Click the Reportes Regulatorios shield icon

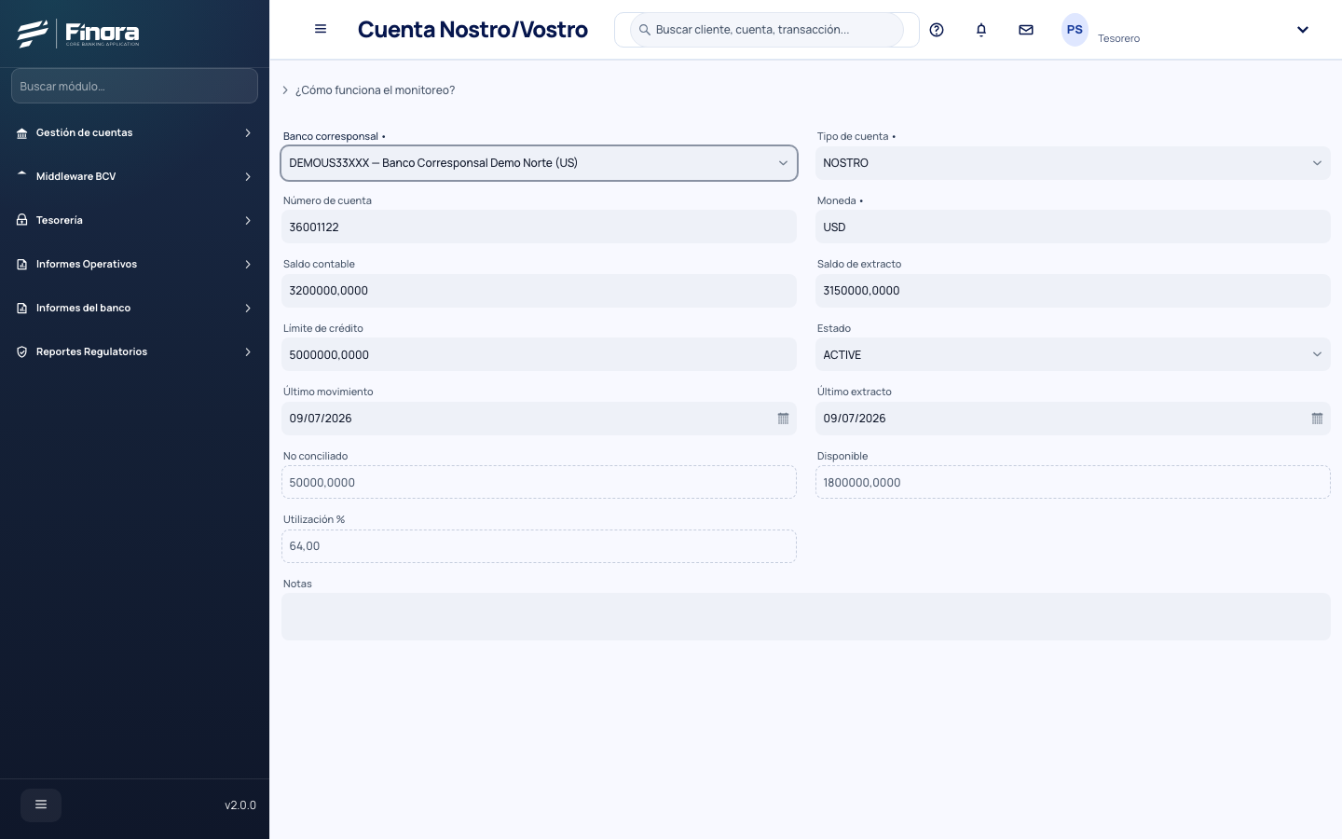click(x=21, y=352)
